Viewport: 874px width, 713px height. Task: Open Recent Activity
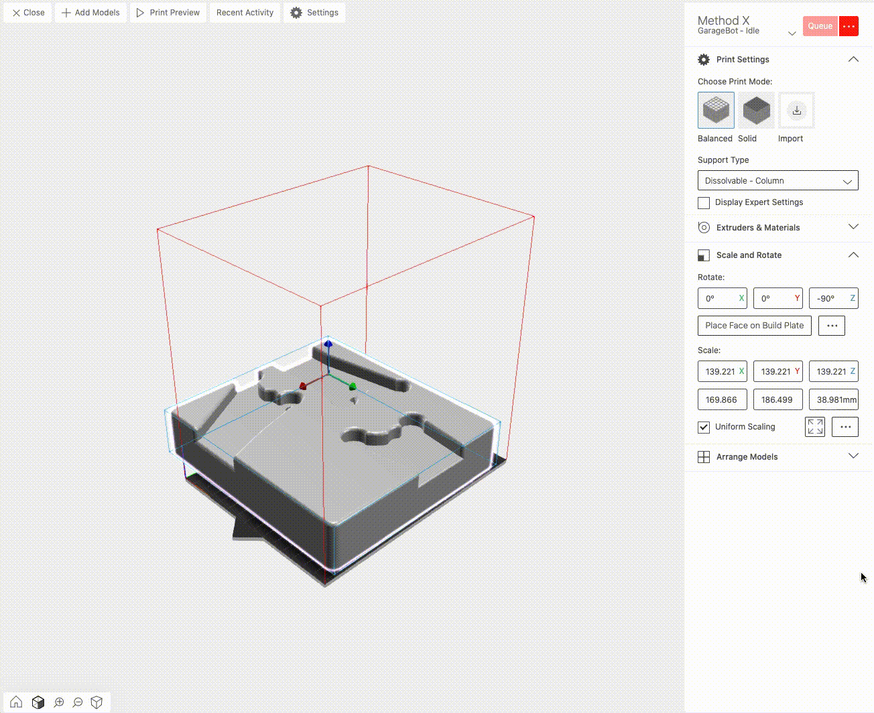coord(245,13)
